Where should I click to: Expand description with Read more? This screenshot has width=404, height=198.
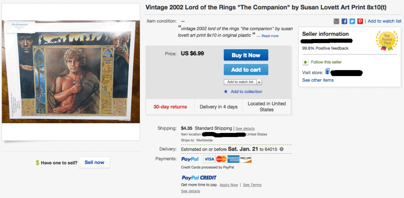pos(270,36)
